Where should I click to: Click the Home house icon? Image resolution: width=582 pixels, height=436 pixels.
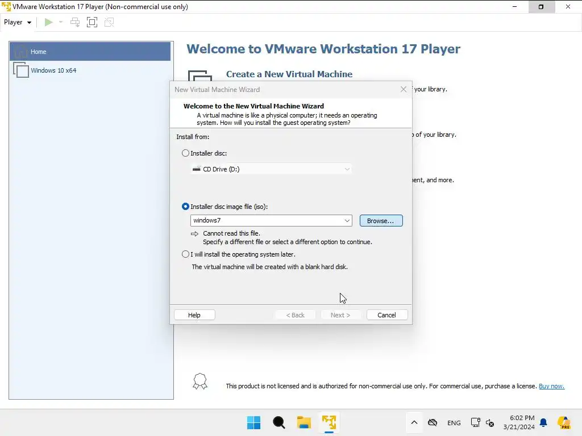click(21, 52)
